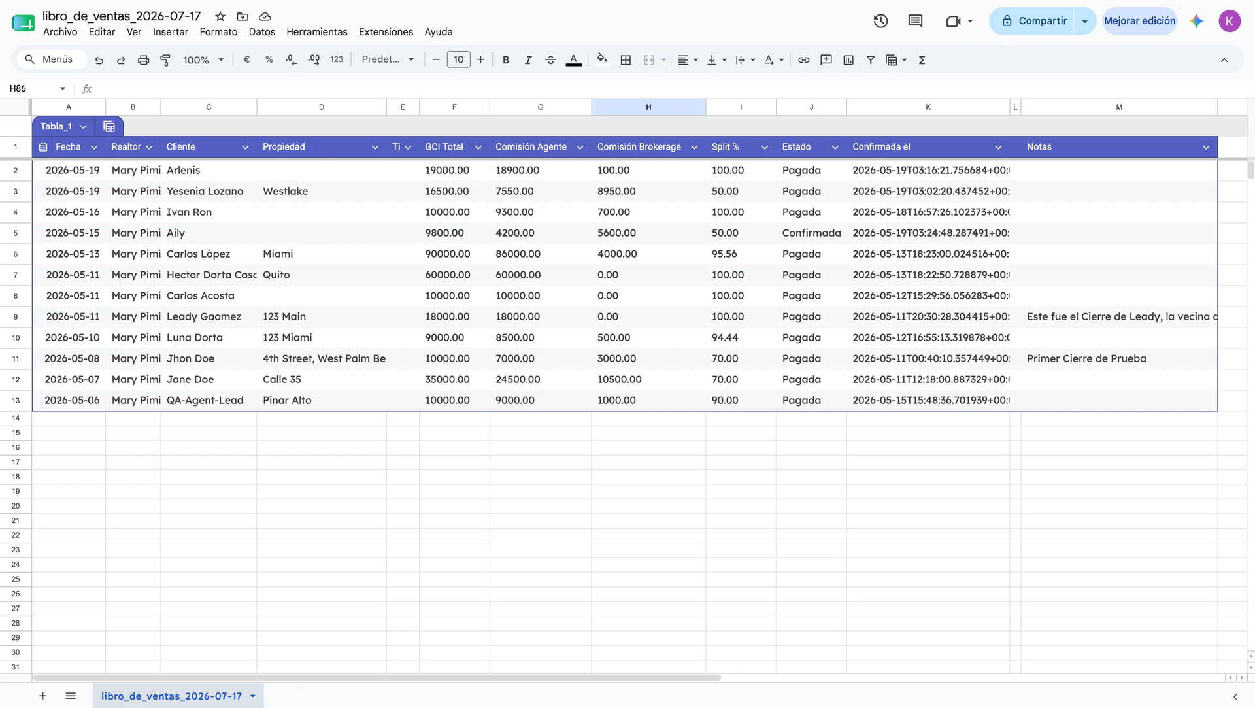Open the Formato menu
This screenshot has height=708, width=1255.
[218, 32]
